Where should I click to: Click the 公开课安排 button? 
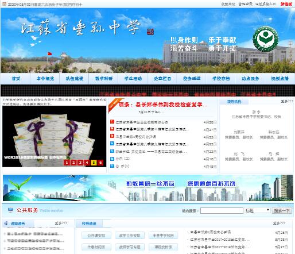click(96, 236)
